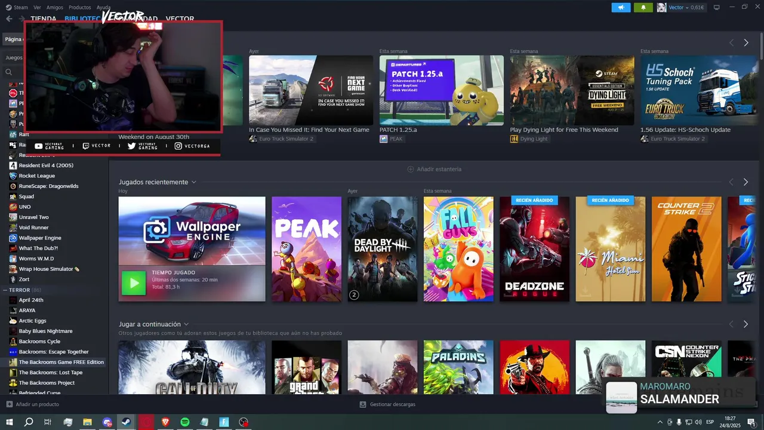This screenshot has width=764, height=430.
Task: Open the PATCH 1.25.a news article
Action: pos(441,90)
